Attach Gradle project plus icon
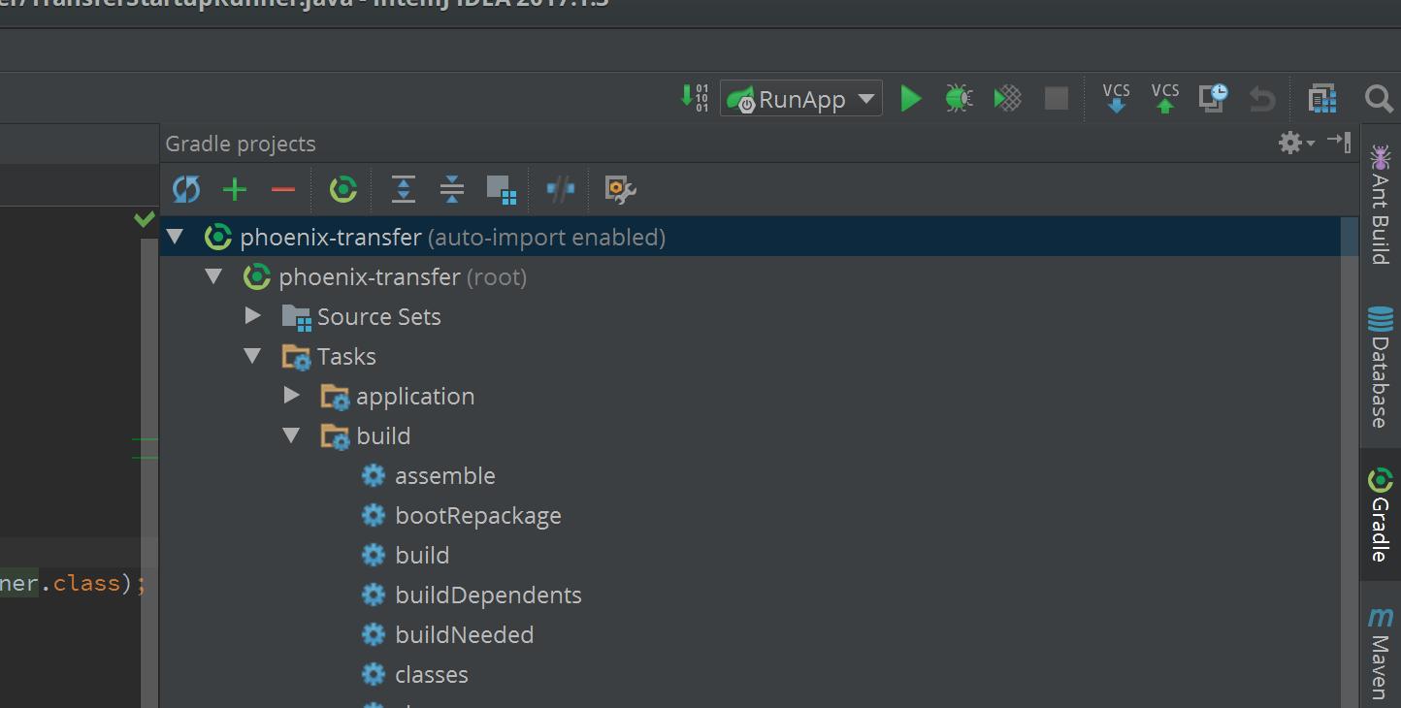Viewport: 1401px width, 708px height. point(235,189)
